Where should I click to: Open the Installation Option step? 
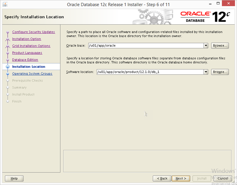[27, 39]
